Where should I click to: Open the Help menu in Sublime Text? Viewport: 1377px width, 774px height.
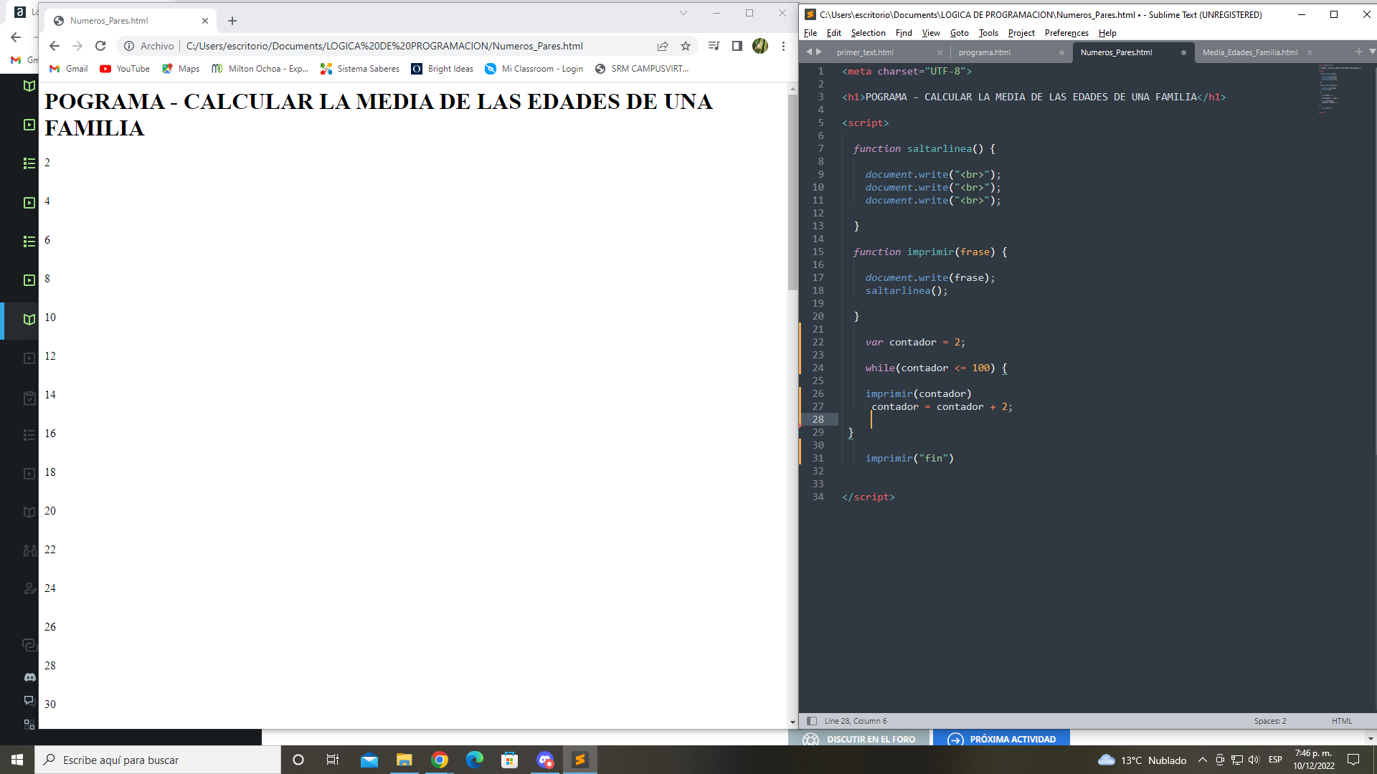click(1107, 33)
